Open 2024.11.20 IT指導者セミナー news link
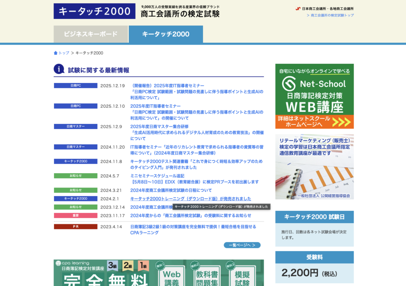 [197, 150]
